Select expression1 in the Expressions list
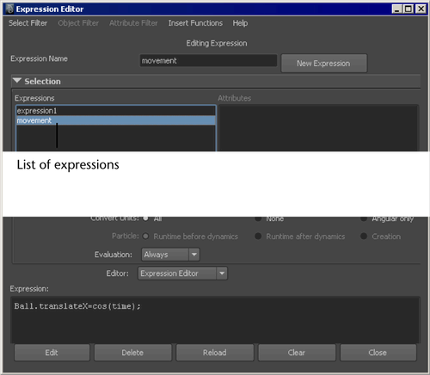 coord(115,111)
